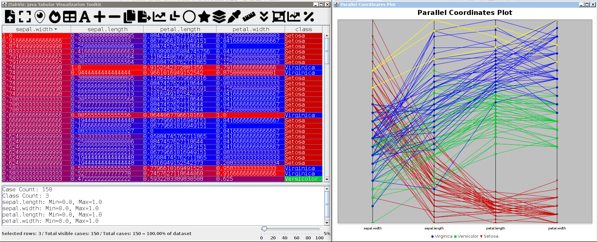Click the class column header
597x242 pixels.
(303, 29)
